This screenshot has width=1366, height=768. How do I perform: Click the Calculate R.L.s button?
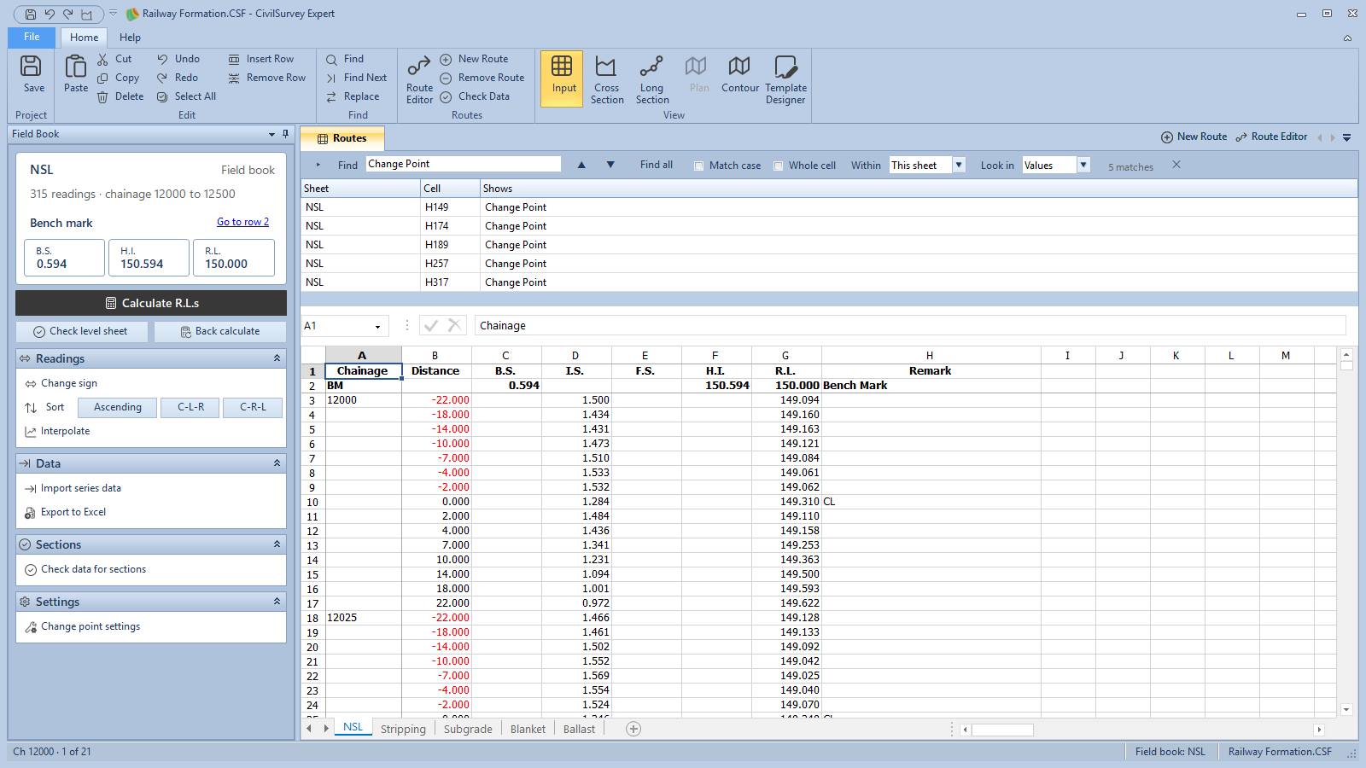pyautogui.click(x=151, y=303)
